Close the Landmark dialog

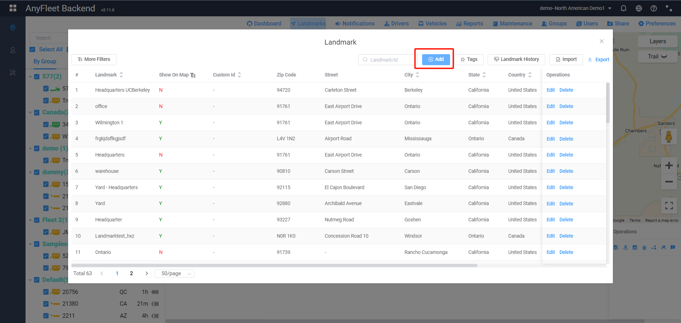click(x=602, y=41)
